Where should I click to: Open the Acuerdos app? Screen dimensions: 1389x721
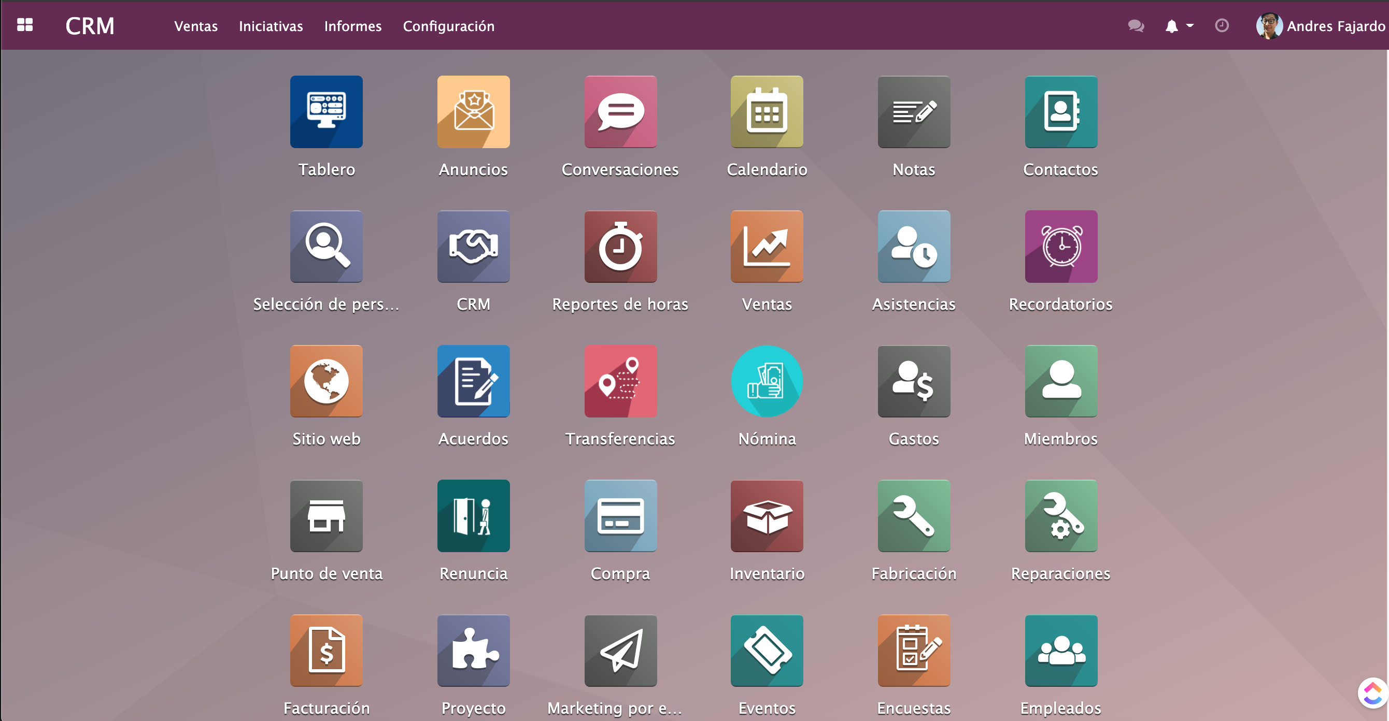click(x=473, y=382)
